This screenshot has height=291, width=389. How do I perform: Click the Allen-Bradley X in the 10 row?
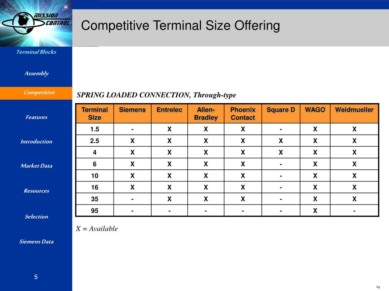[x=206, y=176]
